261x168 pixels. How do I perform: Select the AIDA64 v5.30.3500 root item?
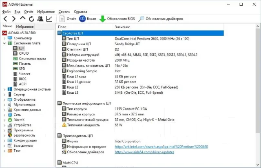pyautogui.click(x=19, y=33)
